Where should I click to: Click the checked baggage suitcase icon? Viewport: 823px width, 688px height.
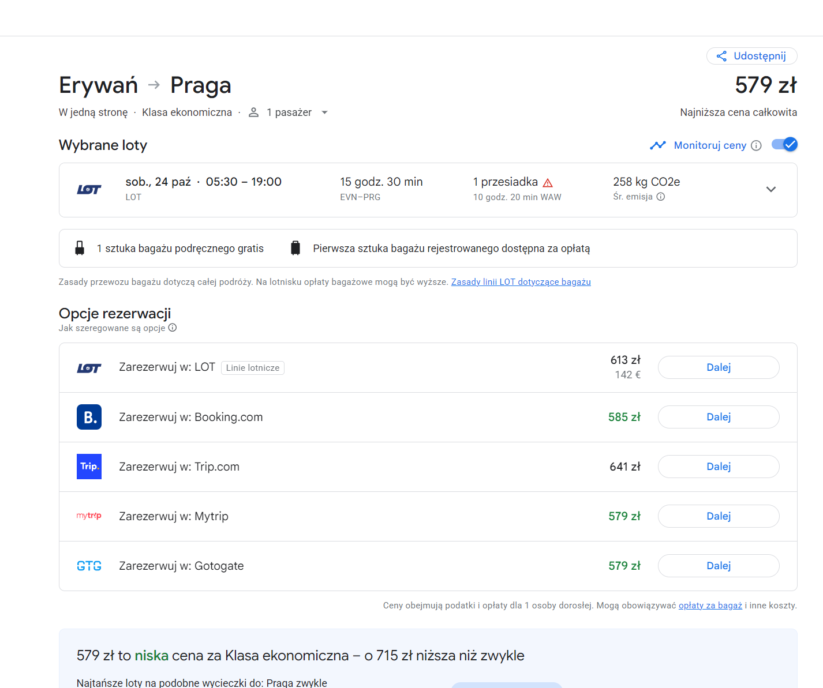pyautogui.click(x=295, y=248)
